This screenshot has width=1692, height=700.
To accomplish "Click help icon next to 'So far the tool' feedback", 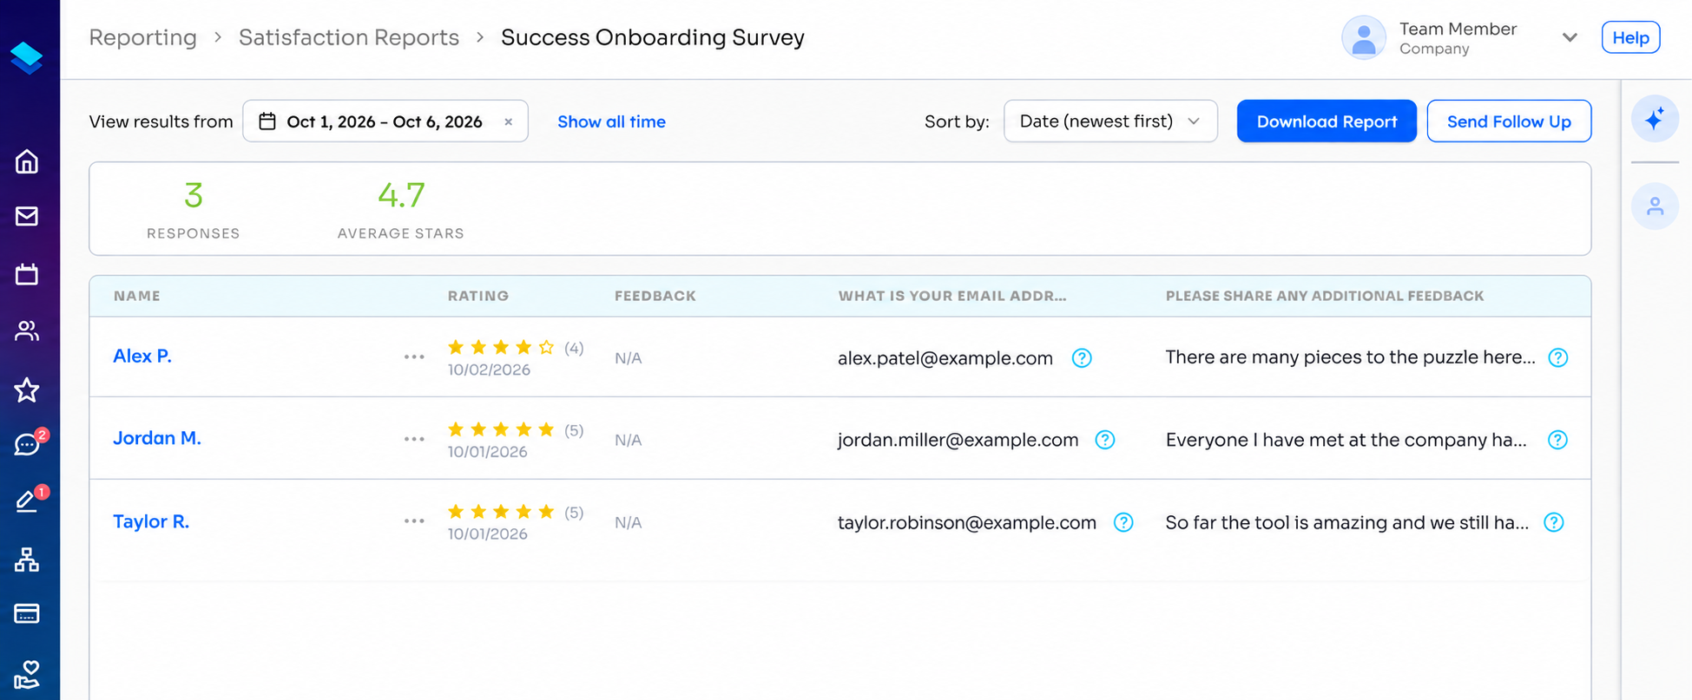I will pos(1554,522).
